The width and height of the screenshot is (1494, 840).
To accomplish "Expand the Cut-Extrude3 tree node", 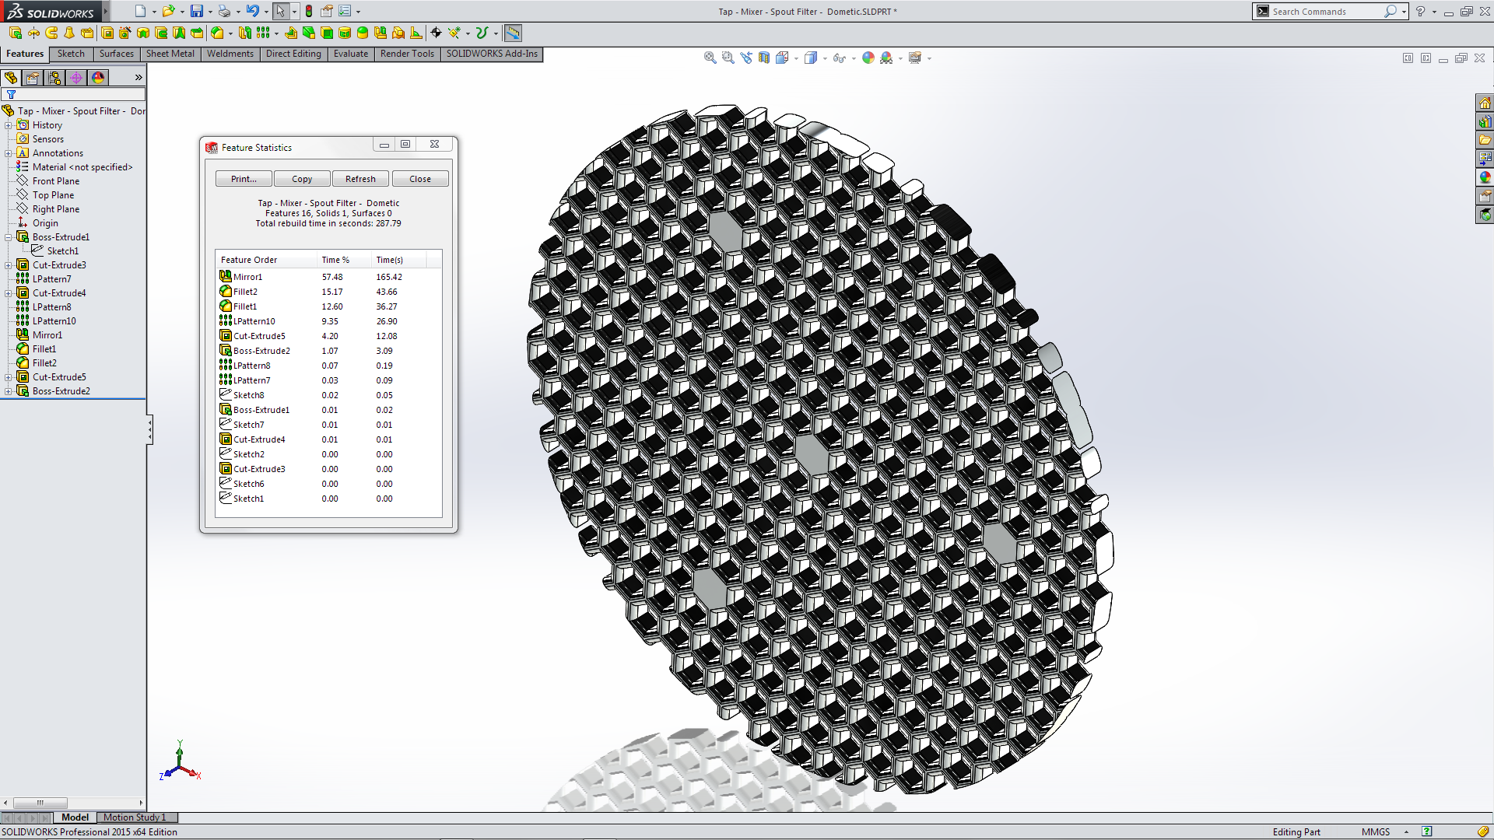I will pyautogui.click(x=8, y=265).
